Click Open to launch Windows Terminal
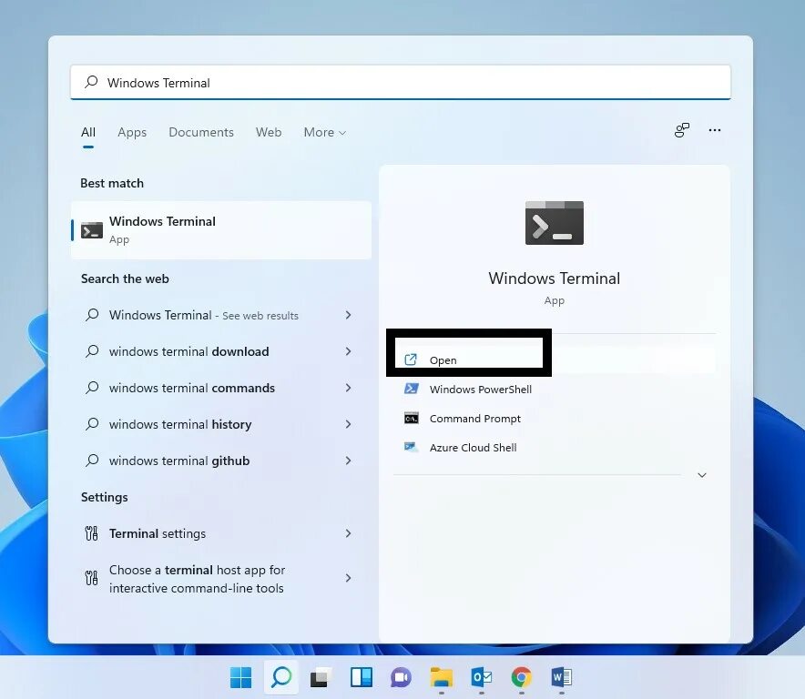This screenshot has width=805, height=699. click(554, 360)
